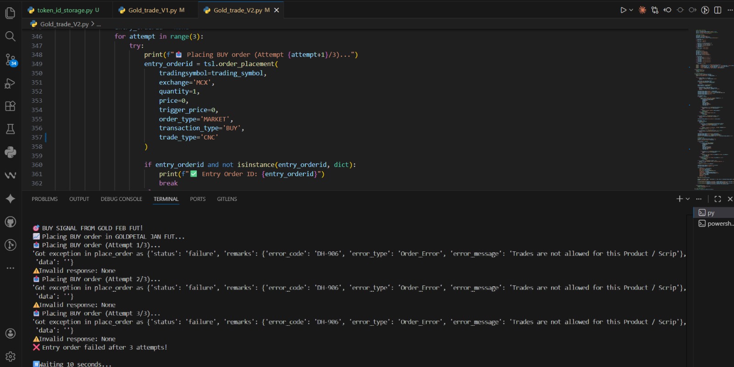Toggle maximized size of the terminal panel
Image resolution: width=734 pixels, height=367 pixels.
point(717,199)
